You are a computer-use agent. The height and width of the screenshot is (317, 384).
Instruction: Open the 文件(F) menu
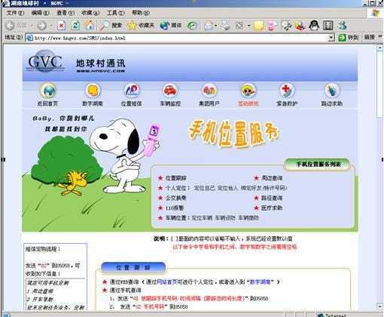click(15, 13)
